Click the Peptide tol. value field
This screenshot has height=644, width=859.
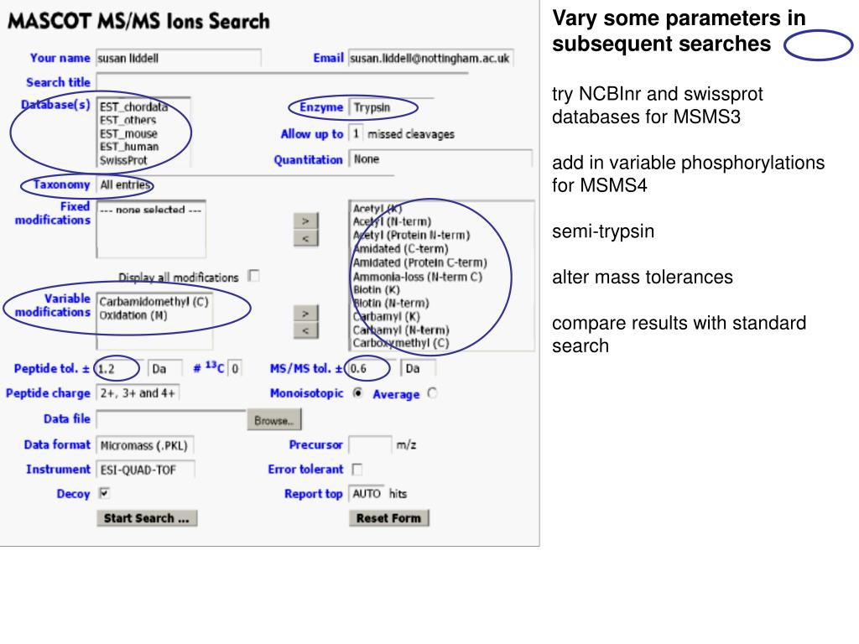[120, 369]
